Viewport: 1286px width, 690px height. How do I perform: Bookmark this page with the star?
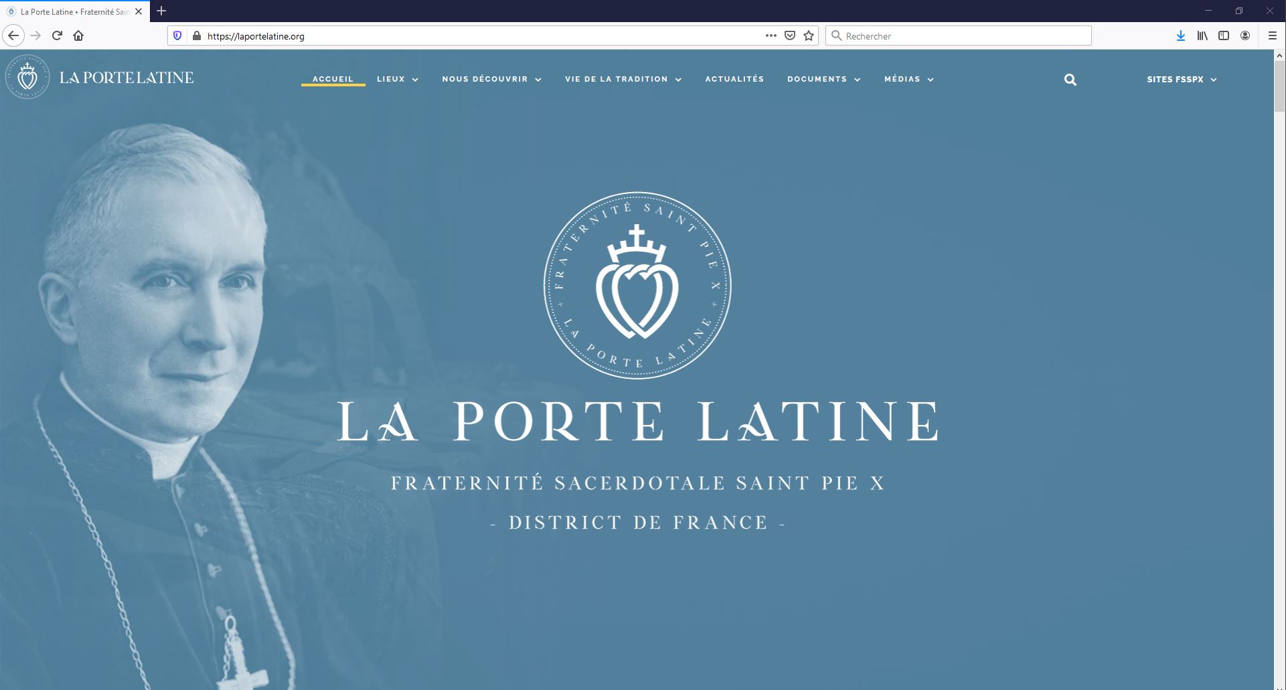point(809,35)
